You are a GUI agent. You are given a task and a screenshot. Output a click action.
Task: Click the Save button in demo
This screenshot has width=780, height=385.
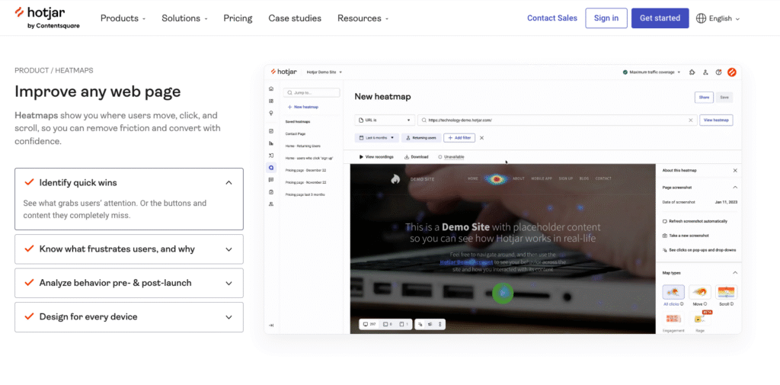(724, 98)
